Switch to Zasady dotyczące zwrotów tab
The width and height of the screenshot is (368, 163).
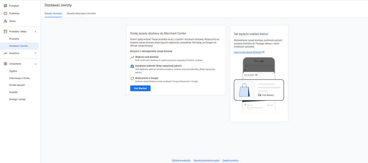pyautogui.click(x=81, y=13)
